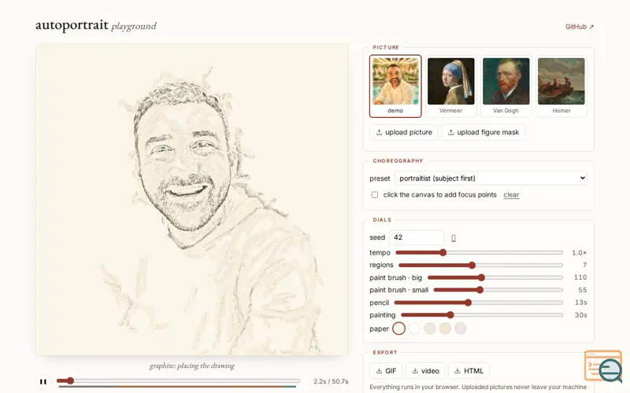The image size is (630, 393).
Task: Adjust the painting duration slider
Action: pyautogui.click(x=482, y=315)
